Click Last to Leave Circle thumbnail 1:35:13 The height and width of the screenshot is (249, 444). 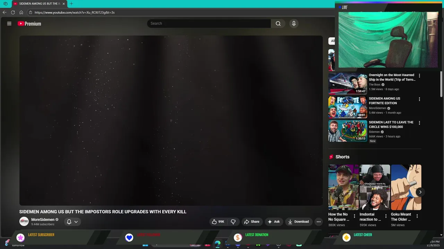(x=348, y=131)
